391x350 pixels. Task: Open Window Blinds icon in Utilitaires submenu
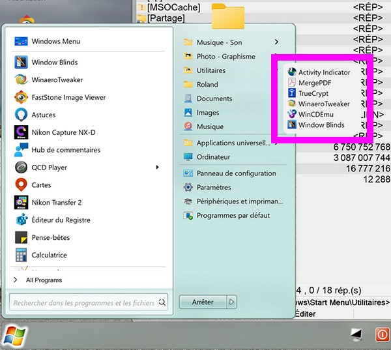pyautogui.click(x=292, y=124)
